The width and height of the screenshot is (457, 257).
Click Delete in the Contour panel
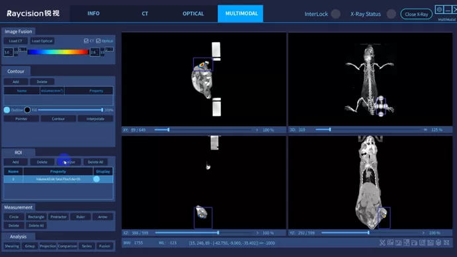[x=42, y=82]
